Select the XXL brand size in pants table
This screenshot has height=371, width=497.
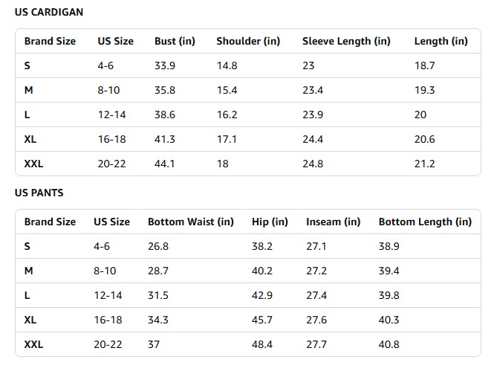point(34,345)
